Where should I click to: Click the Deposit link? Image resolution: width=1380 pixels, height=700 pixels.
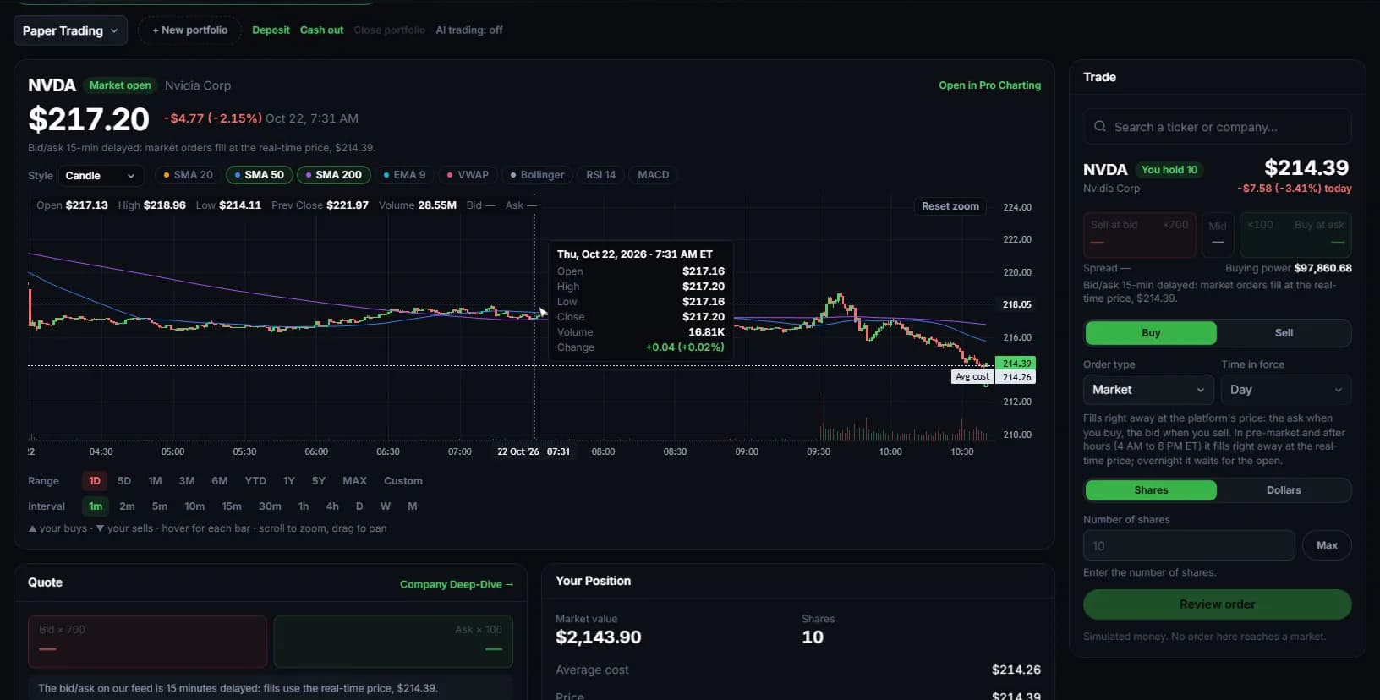(x=271, y=30)
